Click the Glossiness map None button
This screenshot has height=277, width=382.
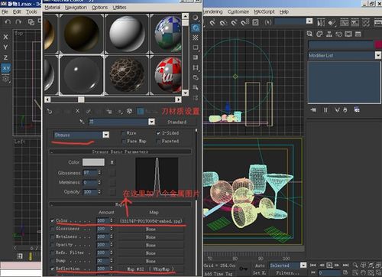coord(151,229)
